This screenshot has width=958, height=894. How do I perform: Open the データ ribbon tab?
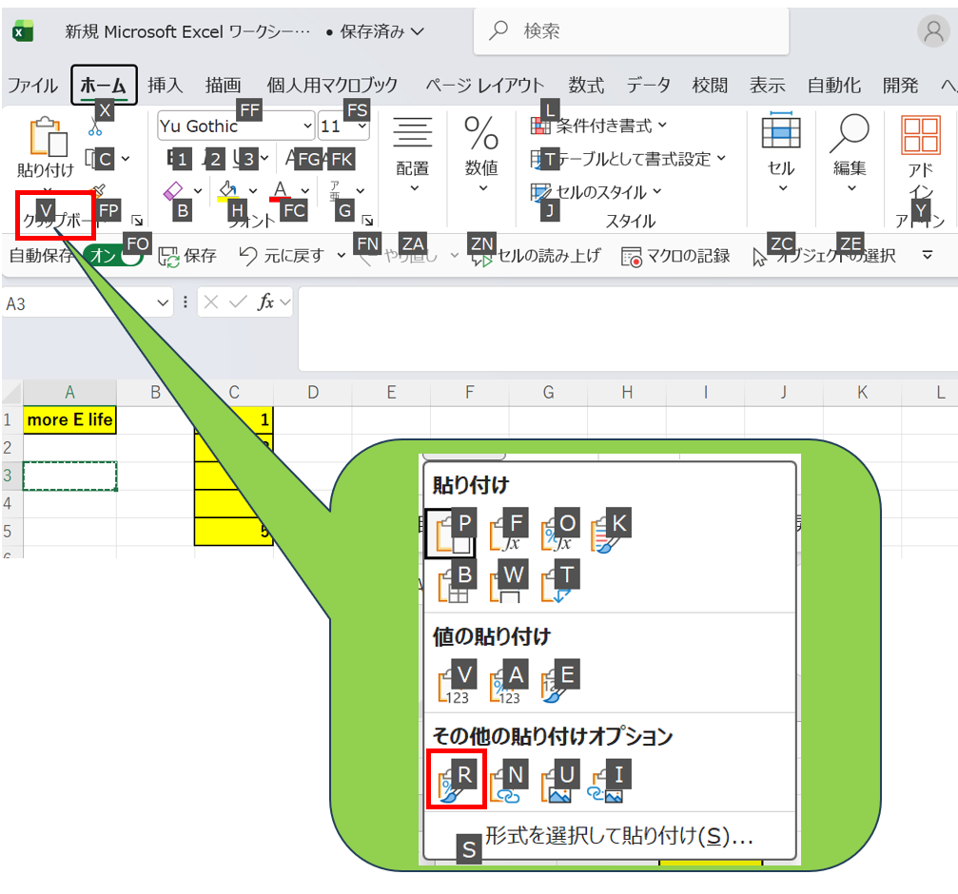point(648,86)
